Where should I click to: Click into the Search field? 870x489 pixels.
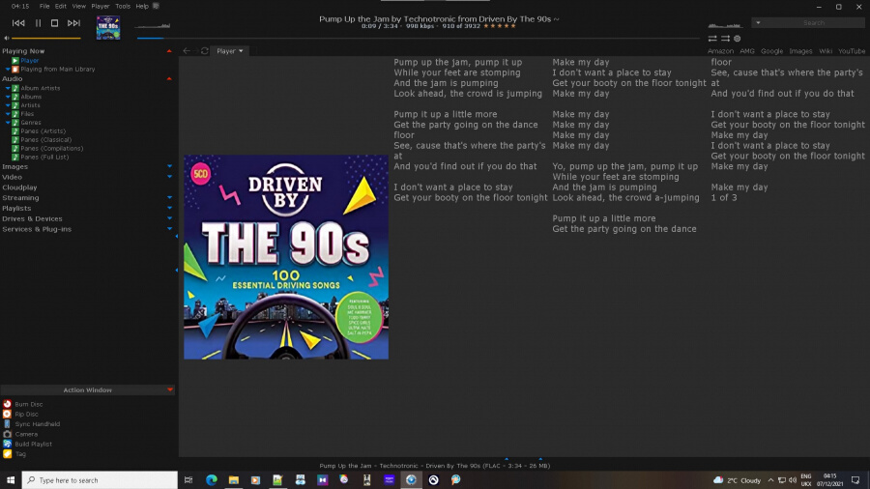(x=813, y=23)
